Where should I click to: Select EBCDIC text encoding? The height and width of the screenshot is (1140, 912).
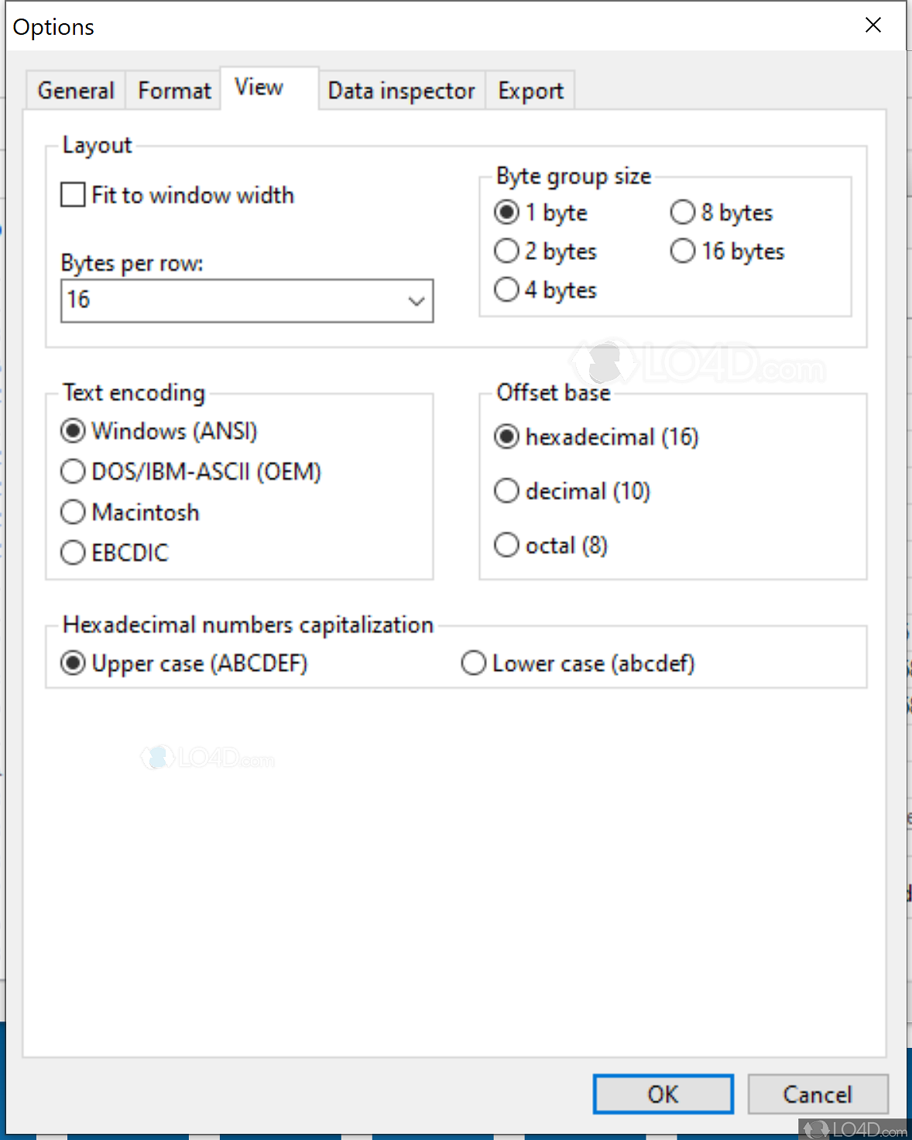[x=72, y=552]
